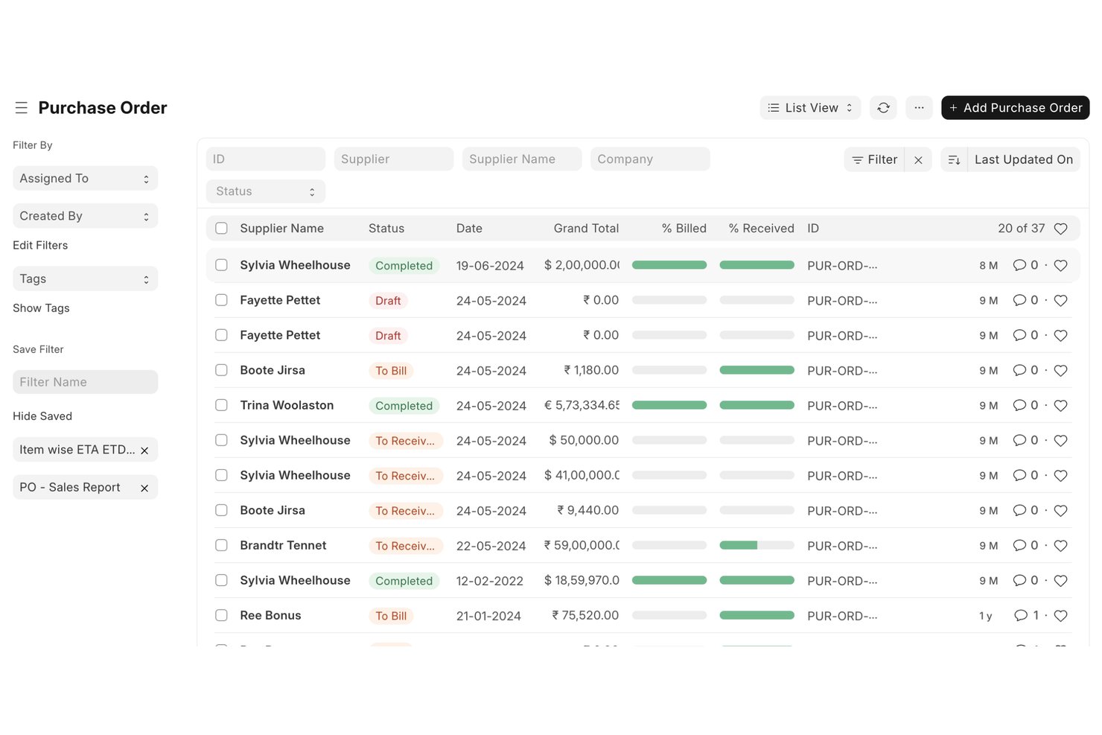Screen dimensions: 1102x735
Task: Like the Brandtr Tennet order heart icon
Action: tap(1061, 546)
